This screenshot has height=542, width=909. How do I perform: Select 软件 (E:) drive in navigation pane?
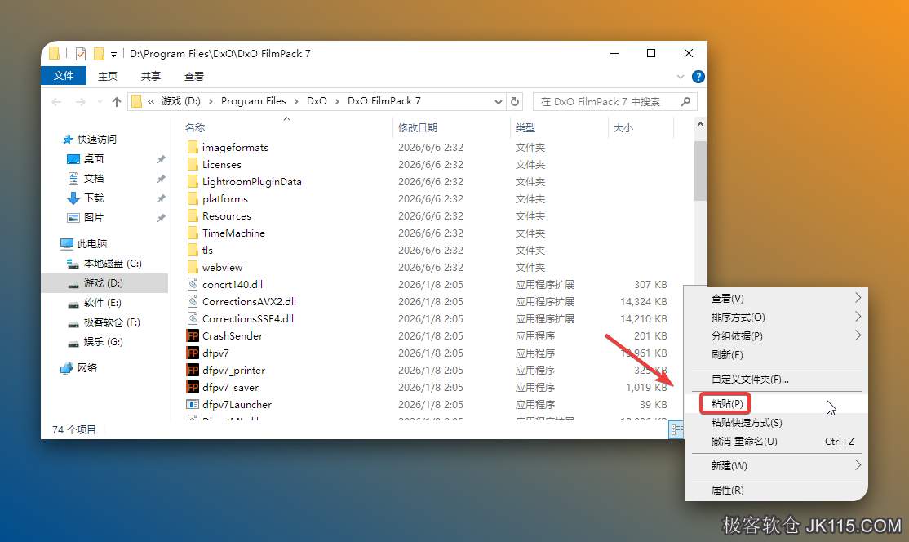102,303
